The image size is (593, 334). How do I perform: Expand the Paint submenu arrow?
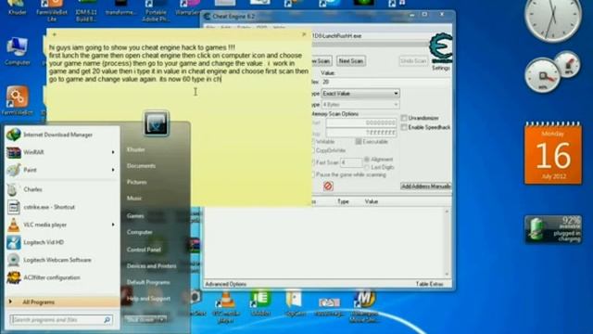113,170
